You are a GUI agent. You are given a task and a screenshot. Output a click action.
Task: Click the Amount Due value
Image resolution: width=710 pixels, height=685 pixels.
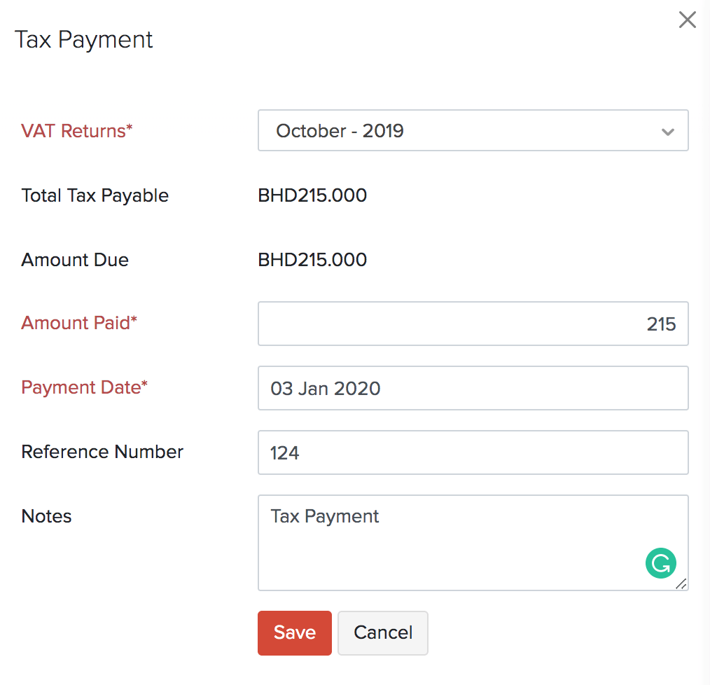pyautogui.click(x=312, y=260)
